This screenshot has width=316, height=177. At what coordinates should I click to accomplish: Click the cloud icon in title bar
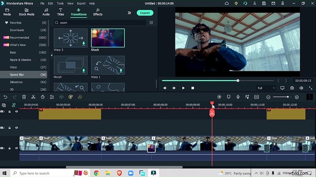point(227,4)
